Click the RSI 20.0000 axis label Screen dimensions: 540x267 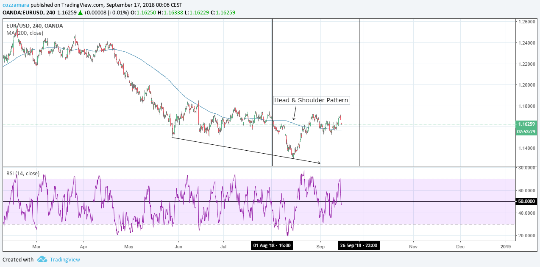tap(527, 236)
